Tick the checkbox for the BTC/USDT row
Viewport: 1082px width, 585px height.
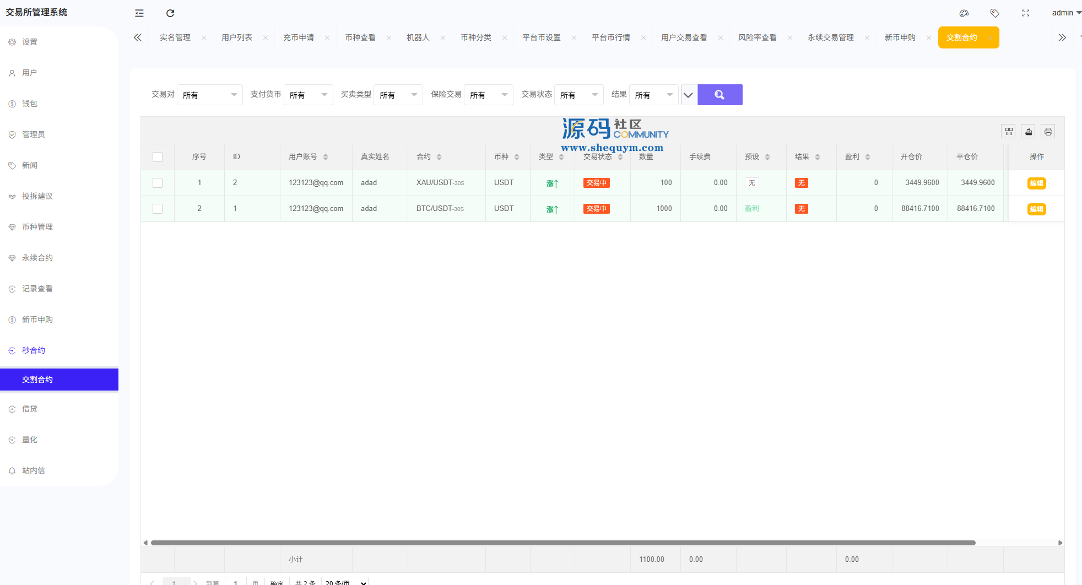[158, 209]
